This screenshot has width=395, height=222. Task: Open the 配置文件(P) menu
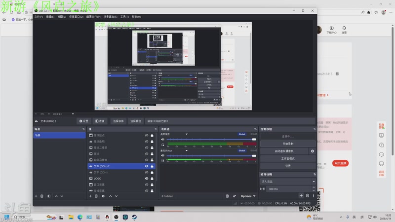93,17
